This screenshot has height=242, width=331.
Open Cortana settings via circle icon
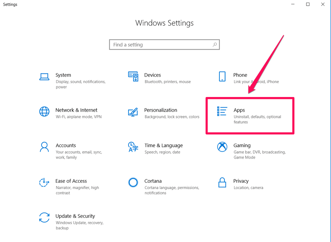(133, 182)
